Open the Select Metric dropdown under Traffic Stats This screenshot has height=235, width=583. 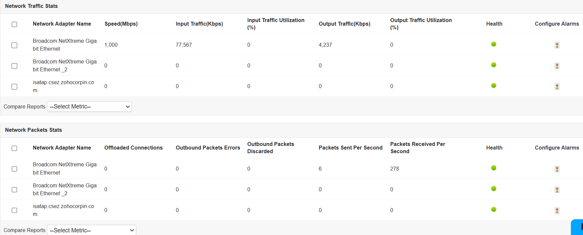click(89, 106)
